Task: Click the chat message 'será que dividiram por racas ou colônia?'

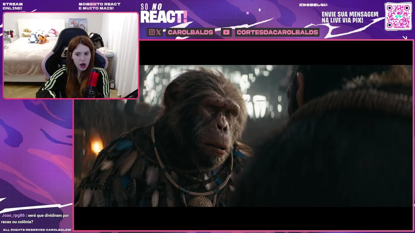Action: tap(35, 219)
